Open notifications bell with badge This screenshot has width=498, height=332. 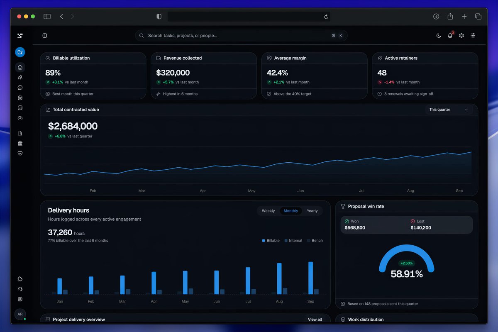coord(450,36)
